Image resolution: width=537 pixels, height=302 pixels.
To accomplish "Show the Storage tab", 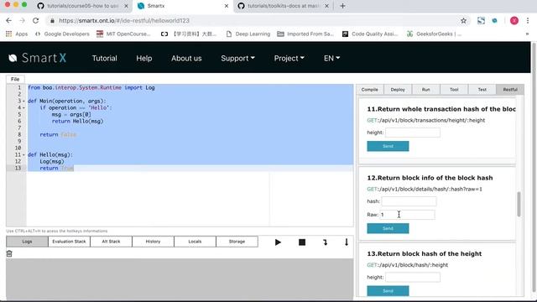I will pyautogui.click(x=237, y=242).
